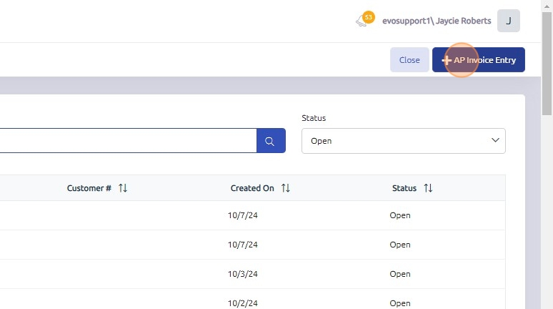Click the Close button
Screen dimensions: 553x309
pos(409,60)
